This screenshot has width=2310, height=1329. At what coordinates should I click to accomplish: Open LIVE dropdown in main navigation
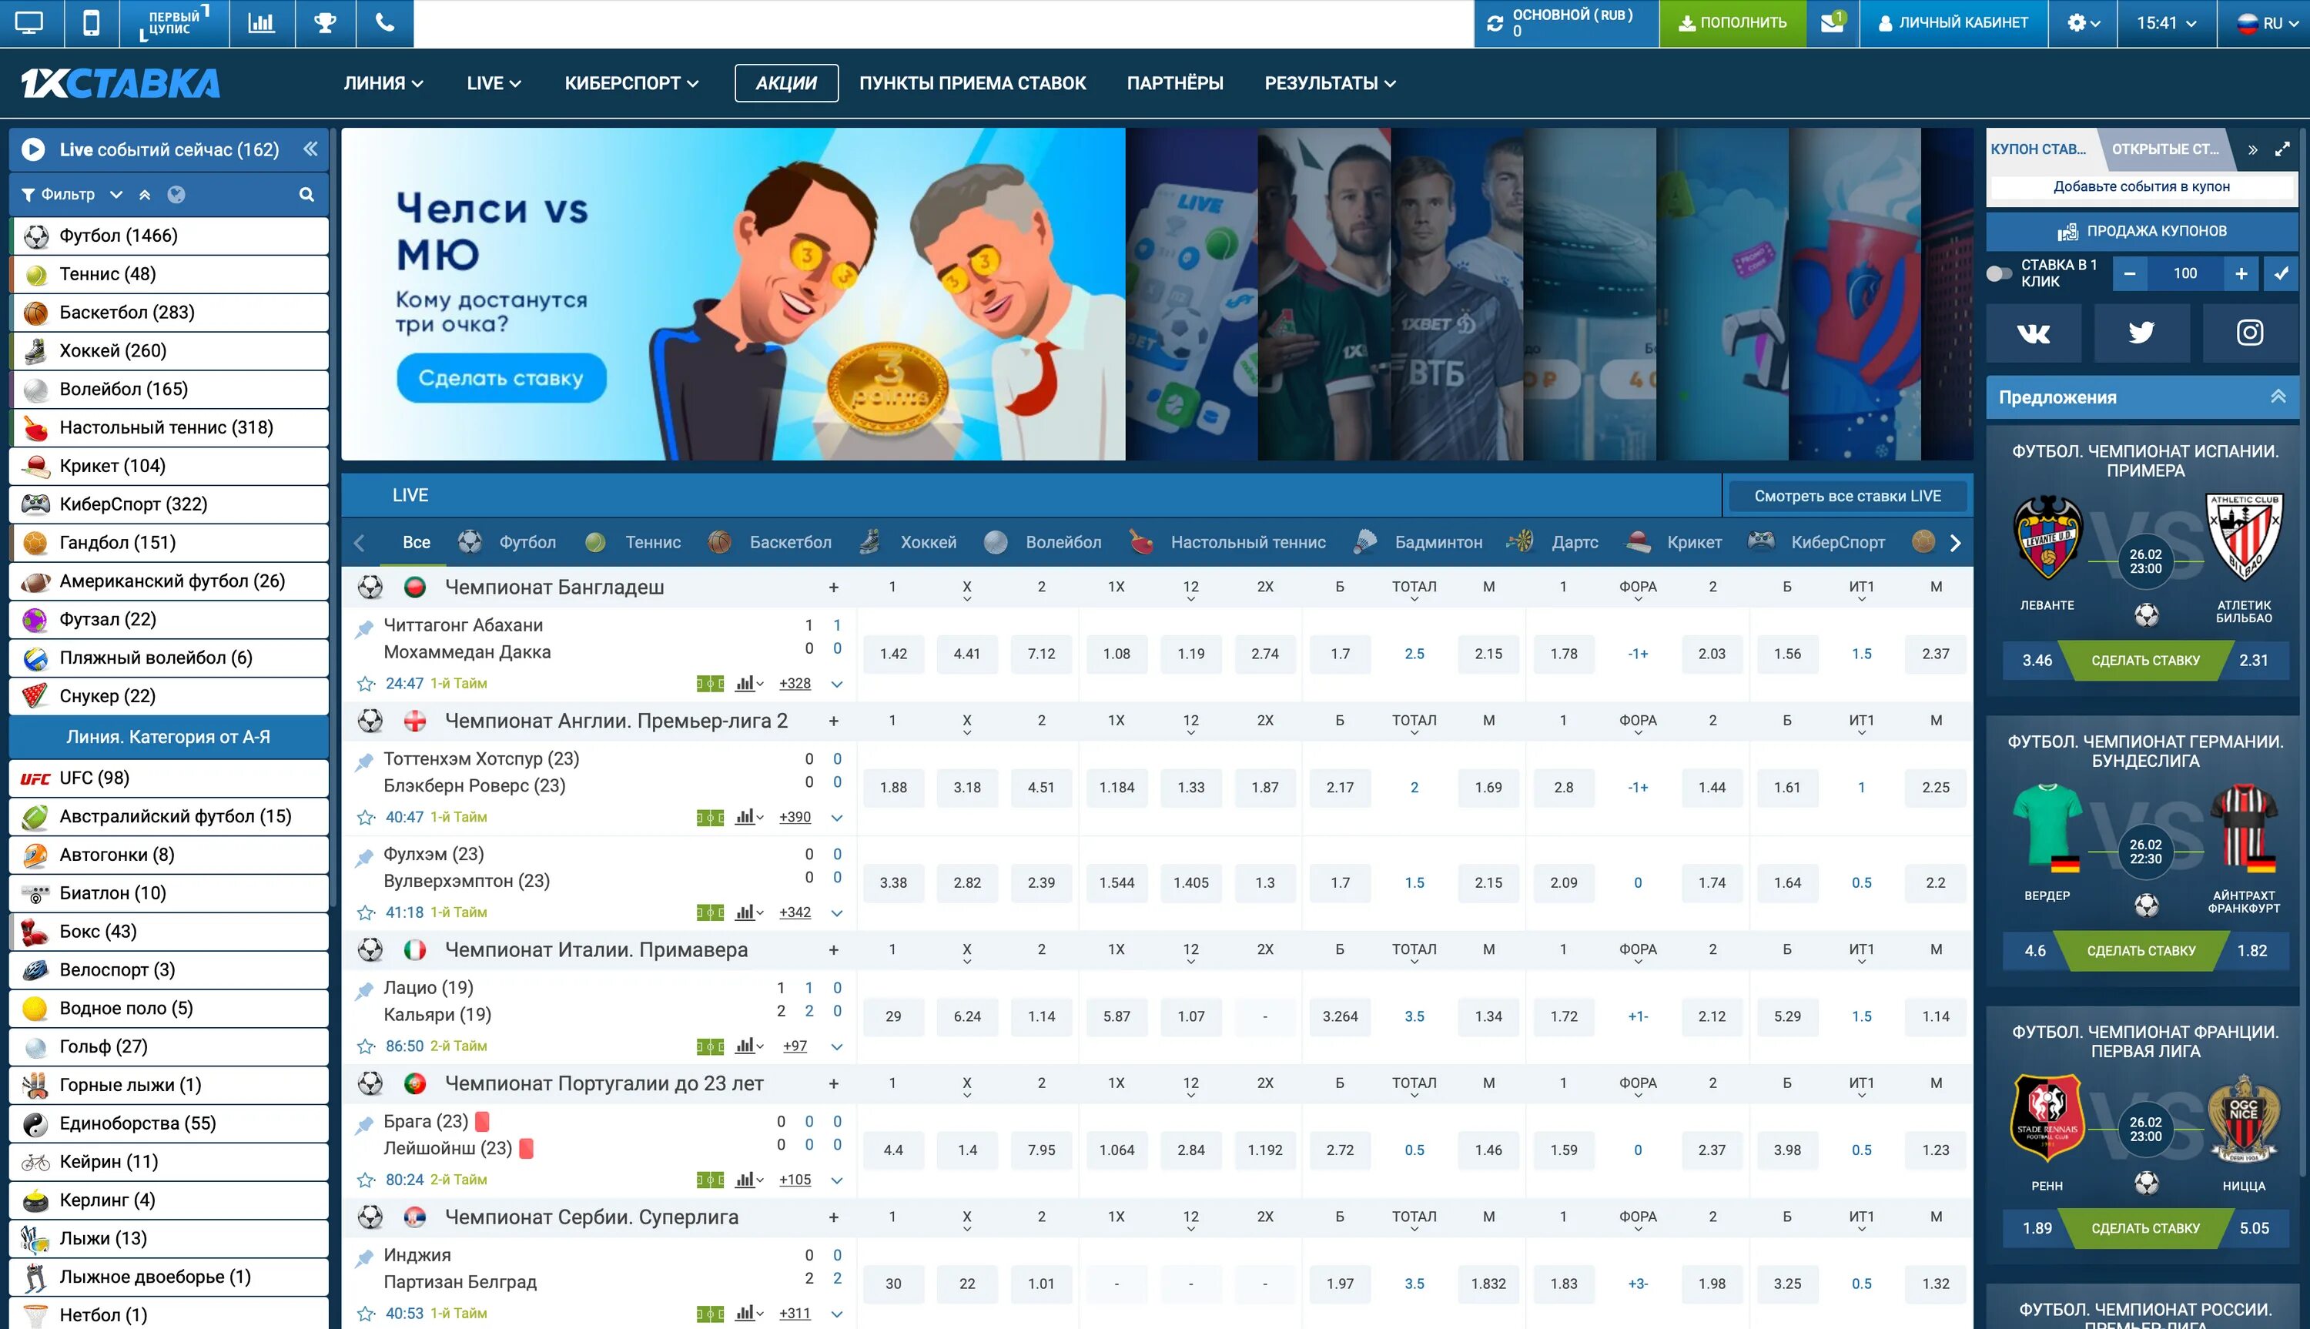(494, 83)
